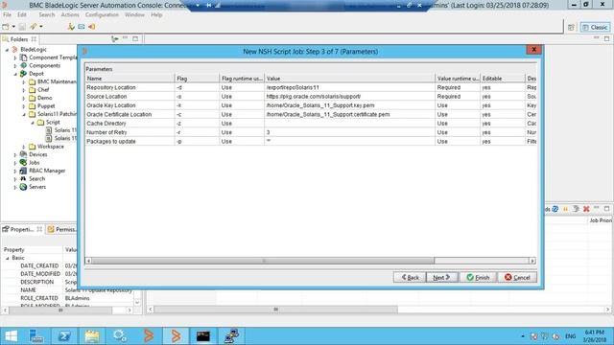Click the Jobs node icon

pos(23,162)
